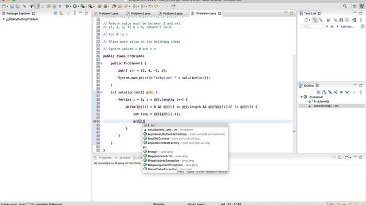366x205 pixels.
Task: Click the Open Task icon
Action: [x=120, y=6]
